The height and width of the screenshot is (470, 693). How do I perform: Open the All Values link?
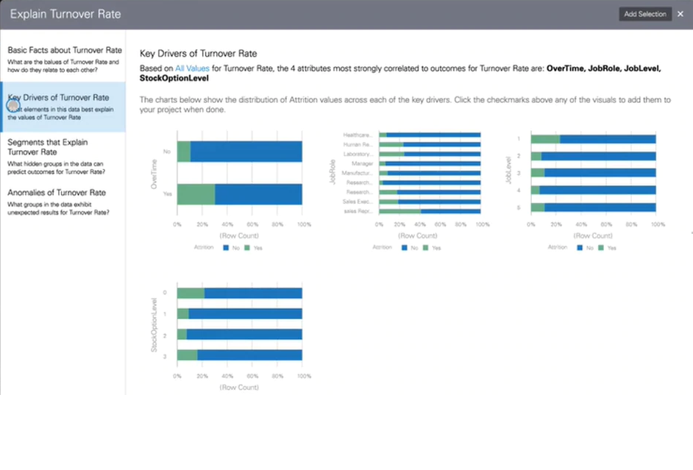pyautogui.click(x=192, y=68)
